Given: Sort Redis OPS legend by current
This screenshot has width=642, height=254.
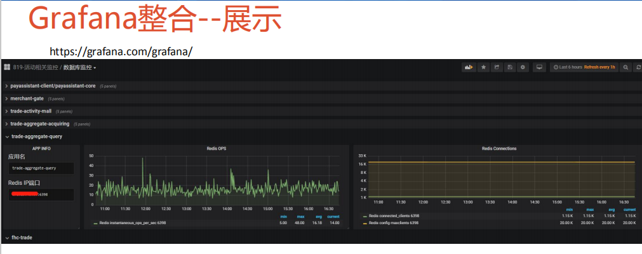Looking at the screenshot, I should point(333,217).
